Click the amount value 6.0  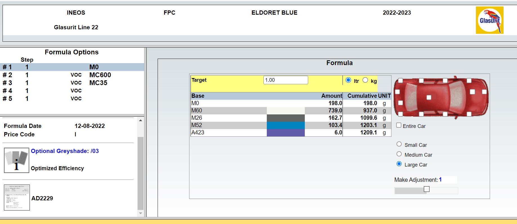pyautogui.click(x=338, y=132)
